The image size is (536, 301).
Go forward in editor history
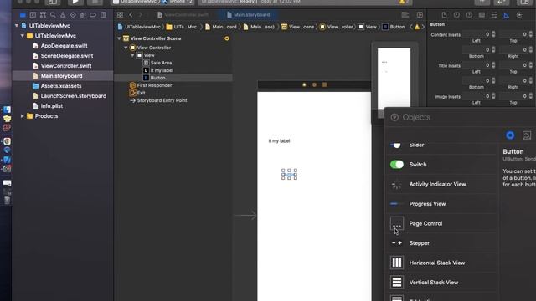click(x=140, y=15)
